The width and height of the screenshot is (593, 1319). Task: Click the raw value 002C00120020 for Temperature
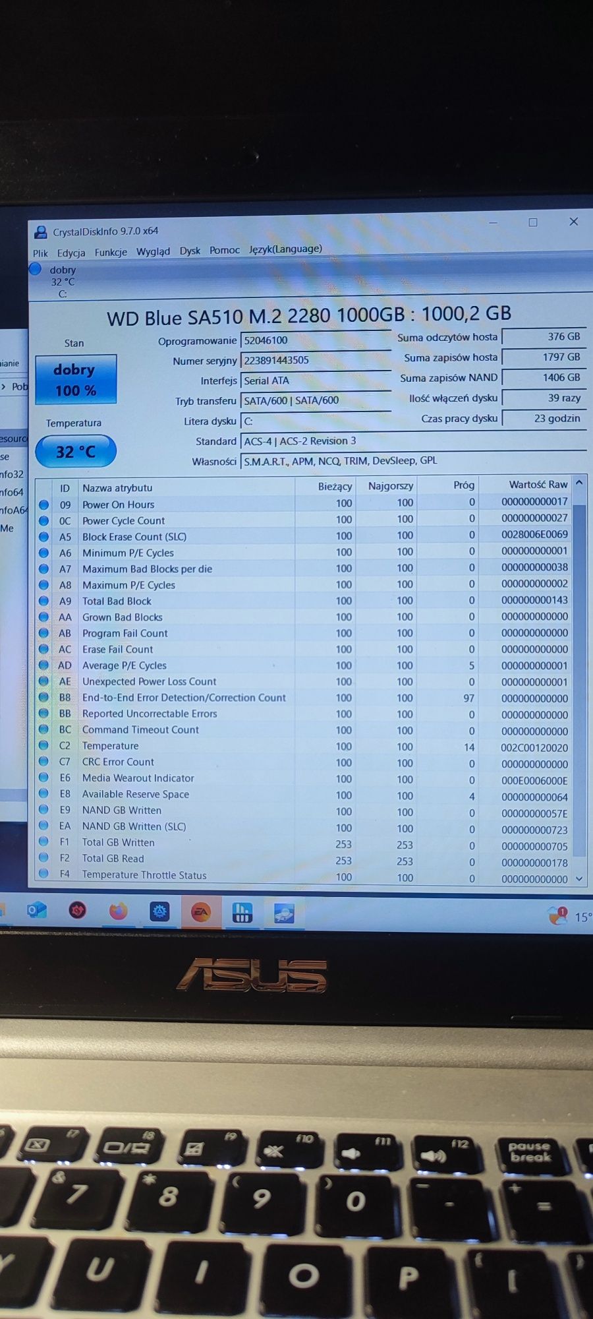tap(534, 748)
